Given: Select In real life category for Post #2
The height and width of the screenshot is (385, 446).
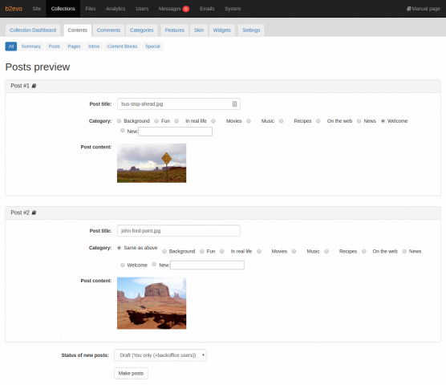Looking at the screenshot, I should (222, 251).
